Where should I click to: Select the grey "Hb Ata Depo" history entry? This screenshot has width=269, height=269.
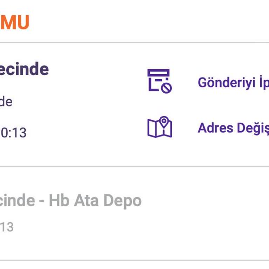tap(95, 201)
